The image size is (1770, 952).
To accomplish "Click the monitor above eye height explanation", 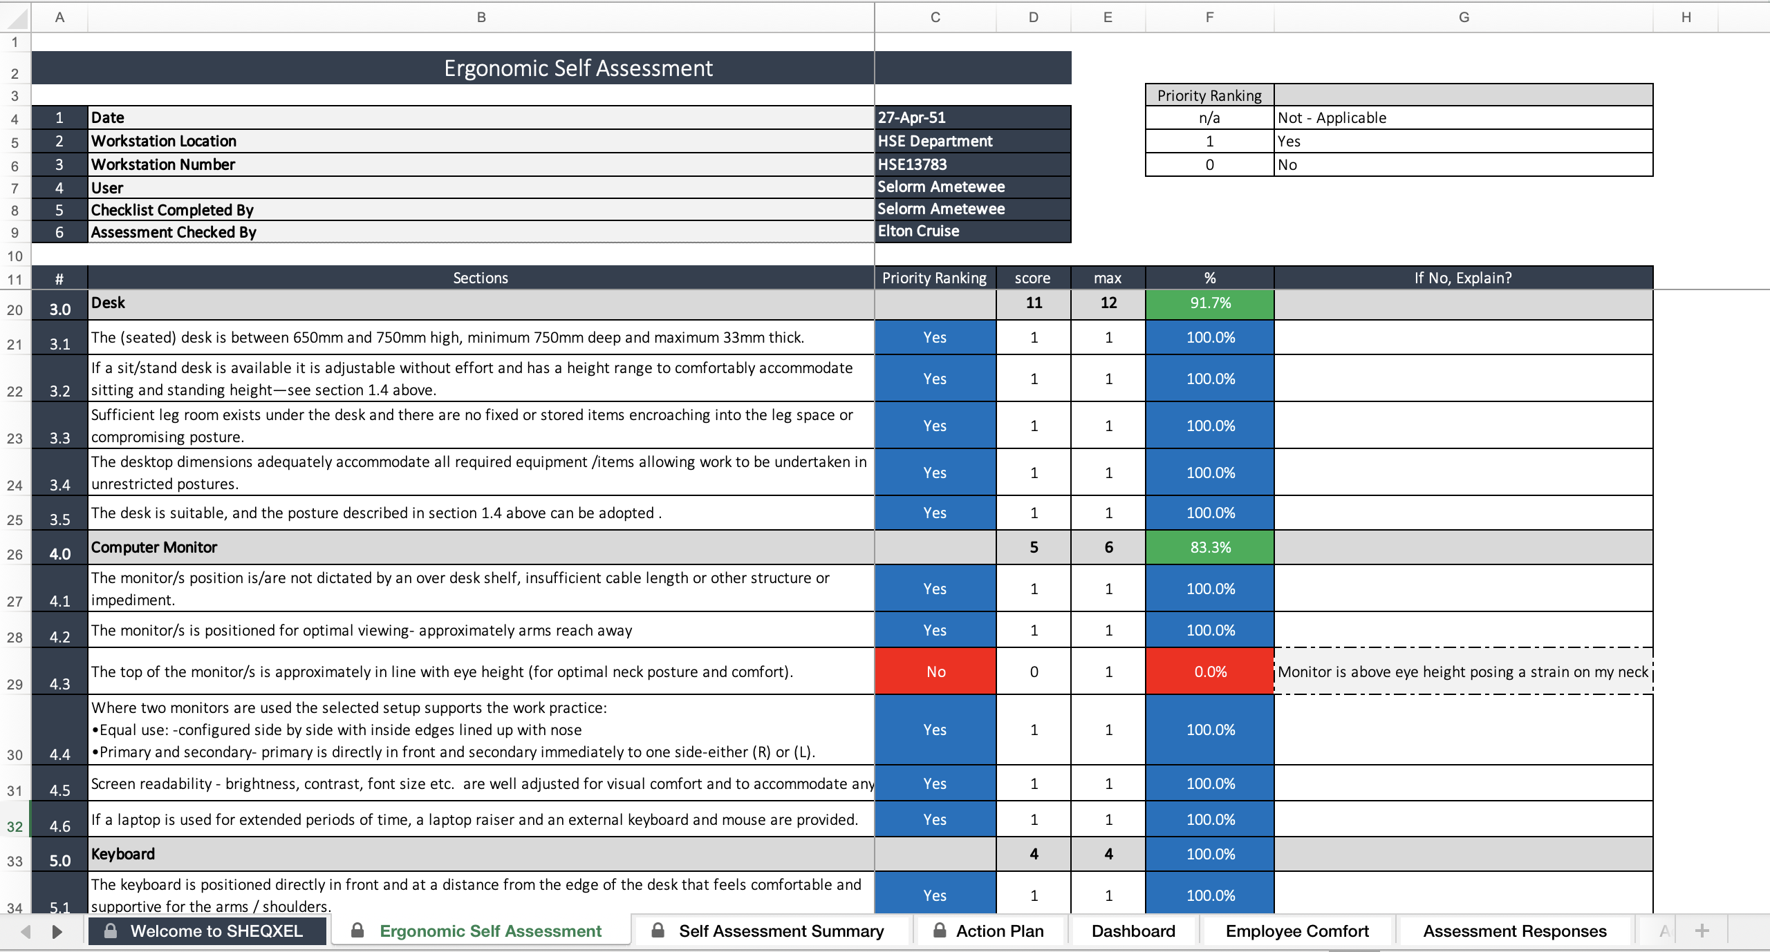I will (x=1464, y=672).
